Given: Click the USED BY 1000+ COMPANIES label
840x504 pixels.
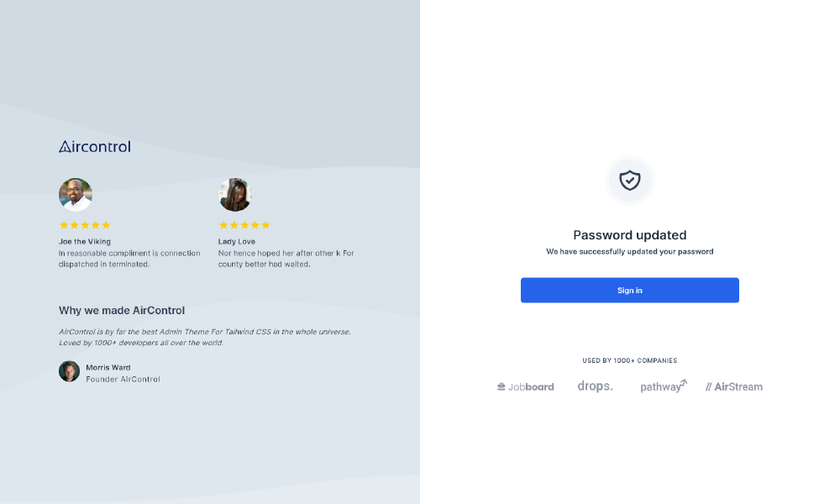Looking at the screenshot, I should pos(630,360).
